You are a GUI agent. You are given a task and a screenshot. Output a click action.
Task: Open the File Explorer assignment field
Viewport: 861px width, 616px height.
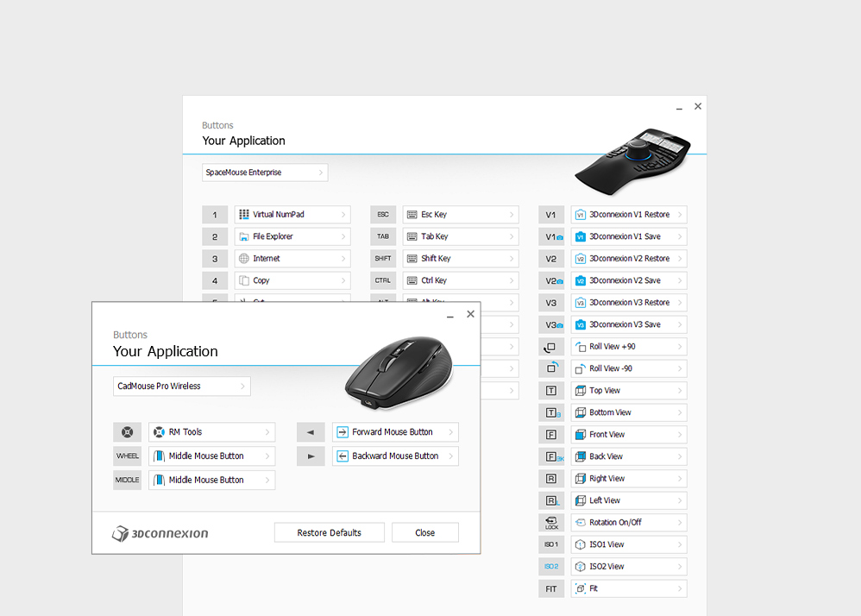pos(292,236)
